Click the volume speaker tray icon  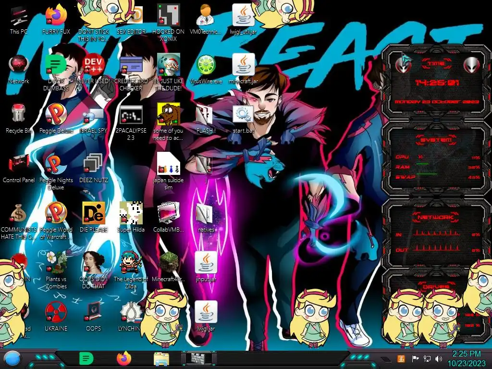click(439, 358)
